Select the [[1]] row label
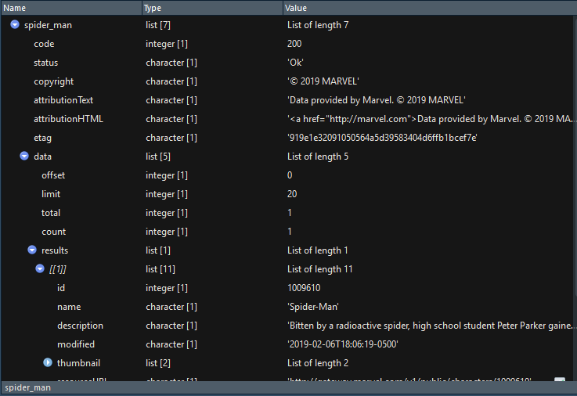The width and height of the screenshot is (577, 396). click(x=58, y=269)
